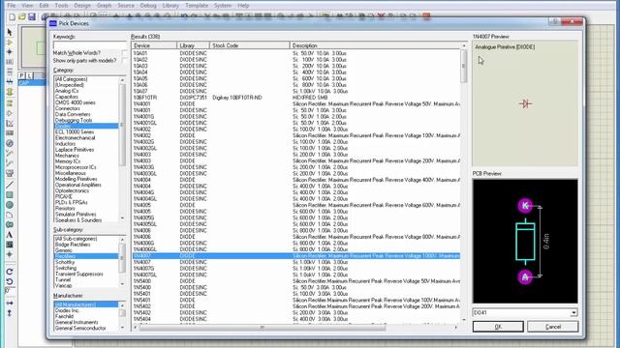Select the 2D Box graphics tool
The width and height of the screenshot is (620, 348).
coord(10,195)
